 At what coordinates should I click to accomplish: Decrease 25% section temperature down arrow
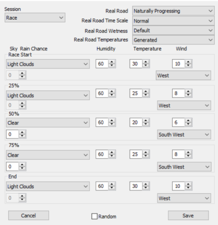(x=146, y=95)
